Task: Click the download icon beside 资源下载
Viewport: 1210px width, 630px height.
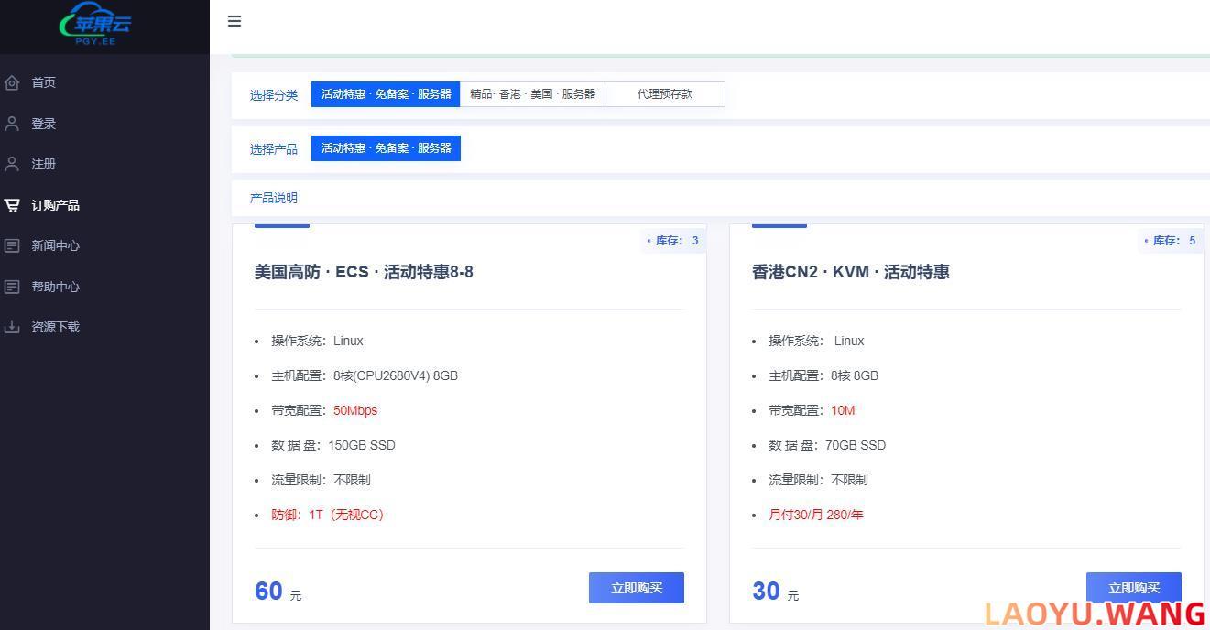Action: [12, 327]
